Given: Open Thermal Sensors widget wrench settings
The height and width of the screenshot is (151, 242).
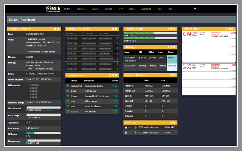Looking at the screenshot, I should pyautogui.click(x=169, y=29).
